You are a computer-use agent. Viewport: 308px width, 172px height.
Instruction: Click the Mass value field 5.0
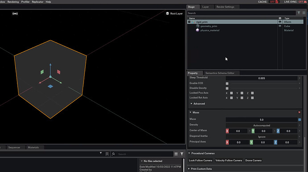click(262, 120)
